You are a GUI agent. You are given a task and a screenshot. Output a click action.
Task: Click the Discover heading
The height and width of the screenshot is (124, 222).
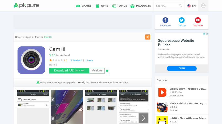click(162, 80)
